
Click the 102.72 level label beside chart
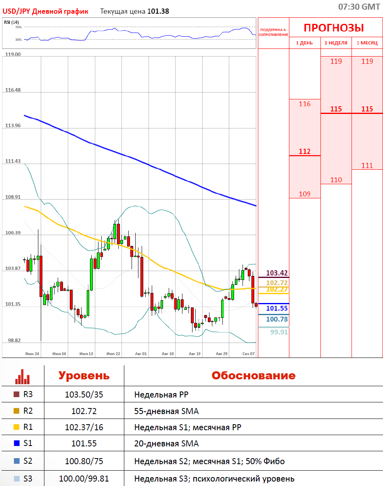[x=277, y=283]
